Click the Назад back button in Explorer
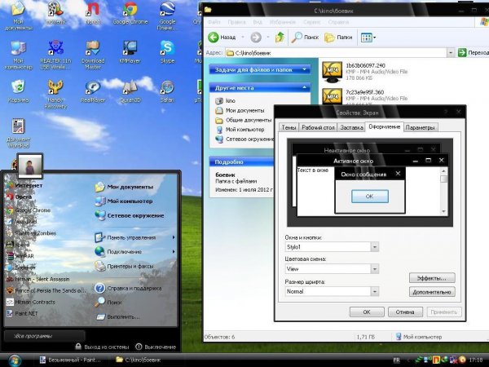Screen dimensions: 489x367 tap(222, 38)
